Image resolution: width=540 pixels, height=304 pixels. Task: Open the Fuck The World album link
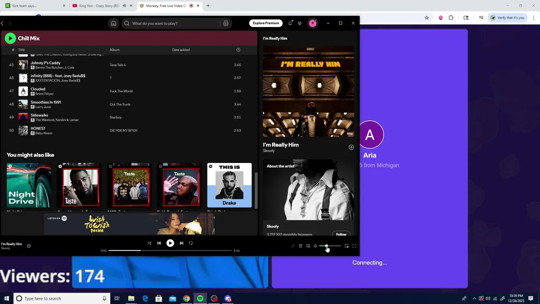tap(121, 91)
